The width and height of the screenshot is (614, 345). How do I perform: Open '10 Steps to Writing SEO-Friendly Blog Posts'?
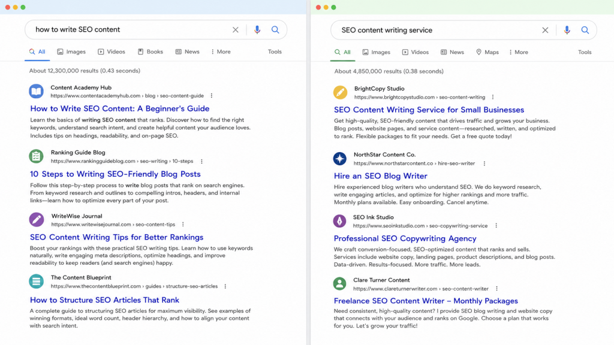click(x=115, y=174)
